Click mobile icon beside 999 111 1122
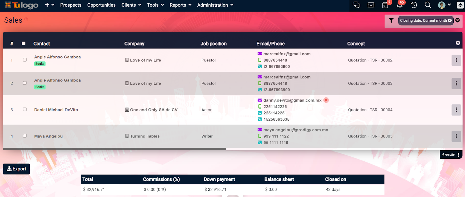 [x=260, y=136]
